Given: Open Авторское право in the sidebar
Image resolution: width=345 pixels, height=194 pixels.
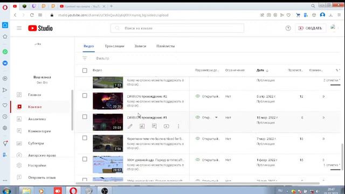Looking at the screenshot, I should click(x=42, y=155).
